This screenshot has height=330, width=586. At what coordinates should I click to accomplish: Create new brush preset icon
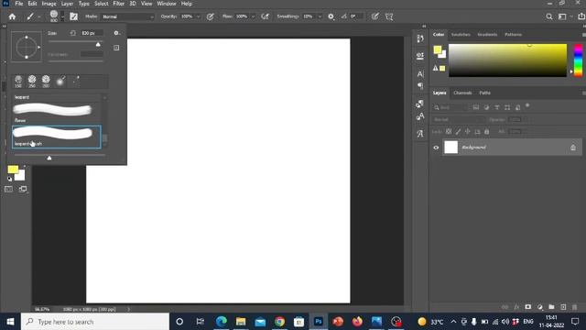pos(116,48)
